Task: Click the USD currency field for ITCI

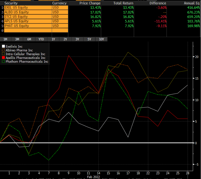Action: (60, 17)
